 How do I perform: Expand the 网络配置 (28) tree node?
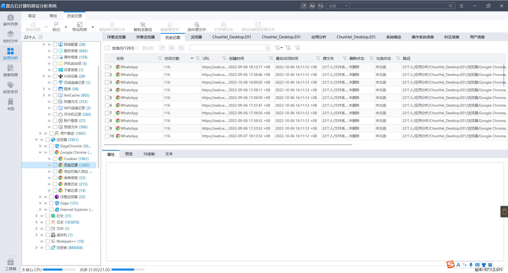[x=44, y=44]
